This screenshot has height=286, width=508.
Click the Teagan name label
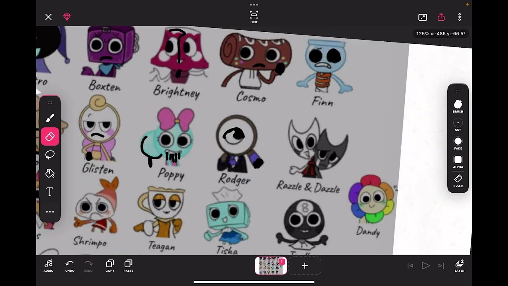coord(162,246)
